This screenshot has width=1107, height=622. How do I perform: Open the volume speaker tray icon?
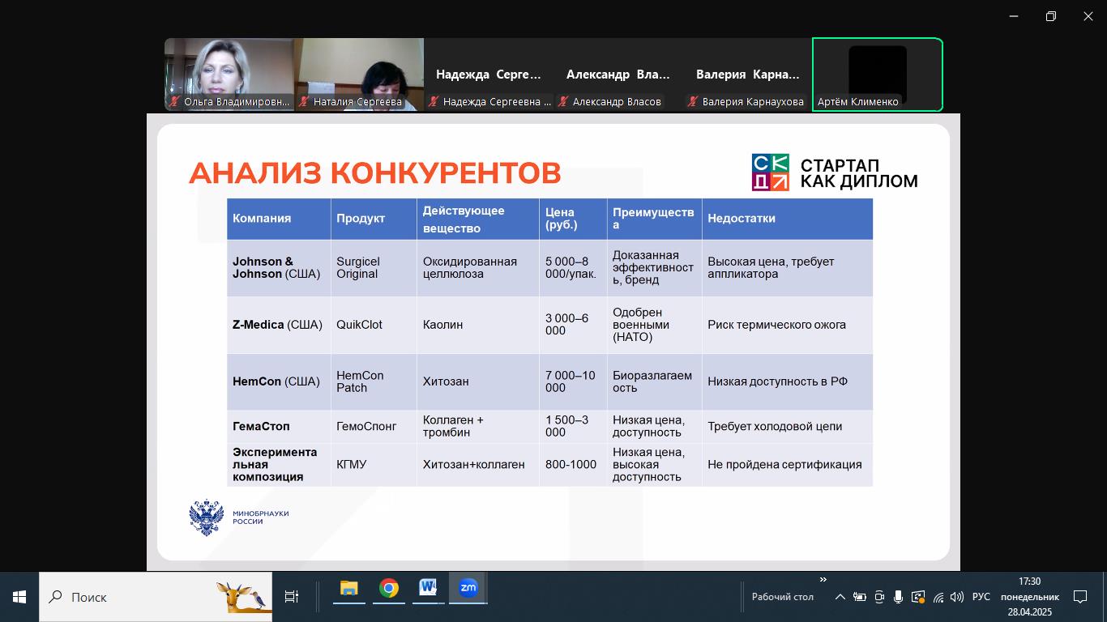[x=957, y=597]
